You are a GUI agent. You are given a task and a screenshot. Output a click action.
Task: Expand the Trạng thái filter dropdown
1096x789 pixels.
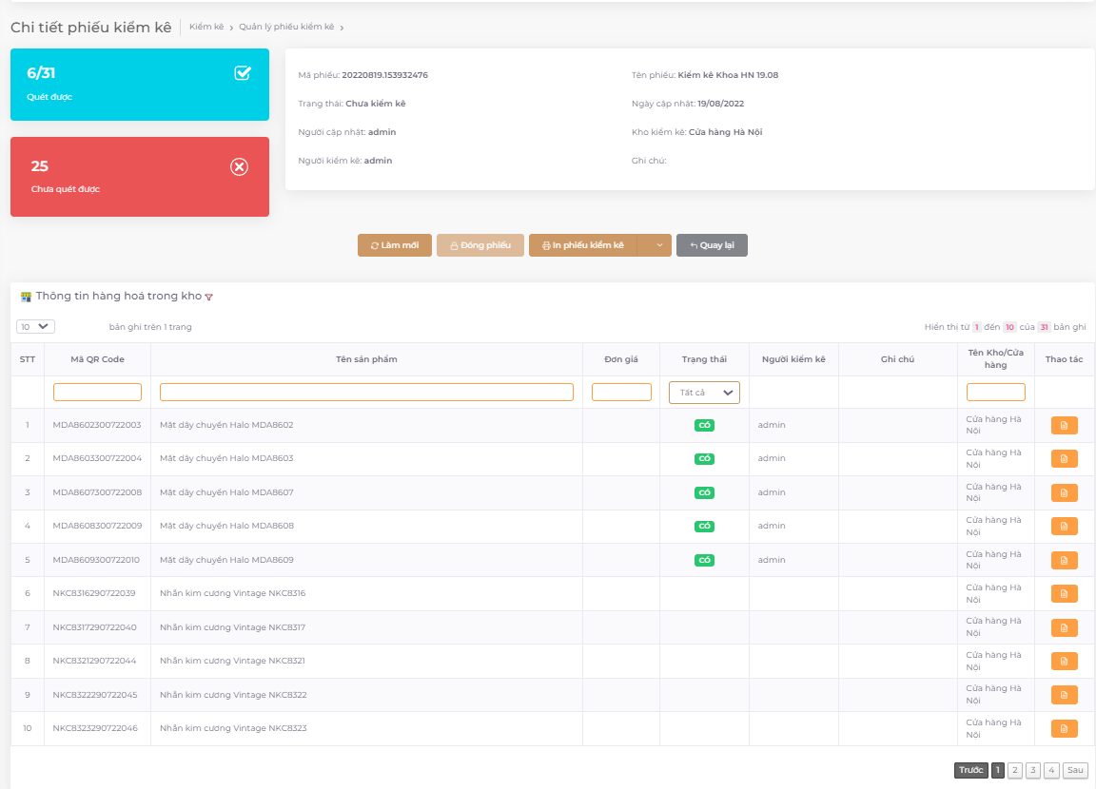pos(704,393)
